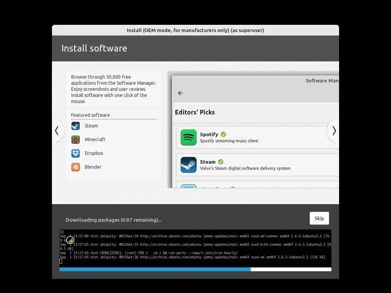Image resolution: width=391 pixels, height=293 pixels.
Task: Click 'Browse through 30,000 free applications' paragraph
Action: 113,89
